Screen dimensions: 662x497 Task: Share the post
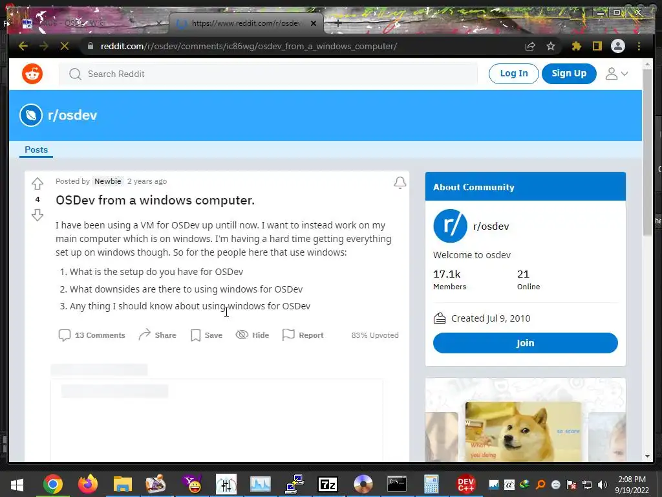(x=157, y=335)
